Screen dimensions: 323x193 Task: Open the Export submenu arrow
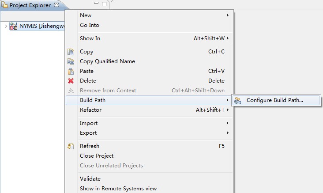228,133
